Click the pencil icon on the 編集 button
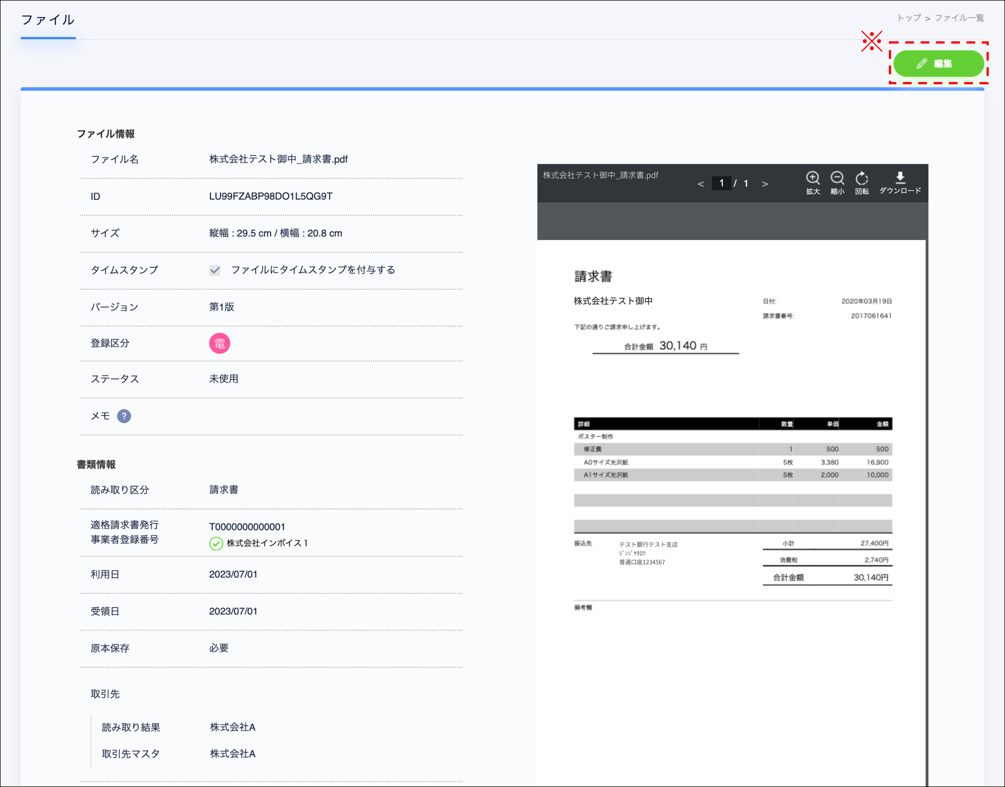Screen dimensions: 1005x787 point(922,64)
